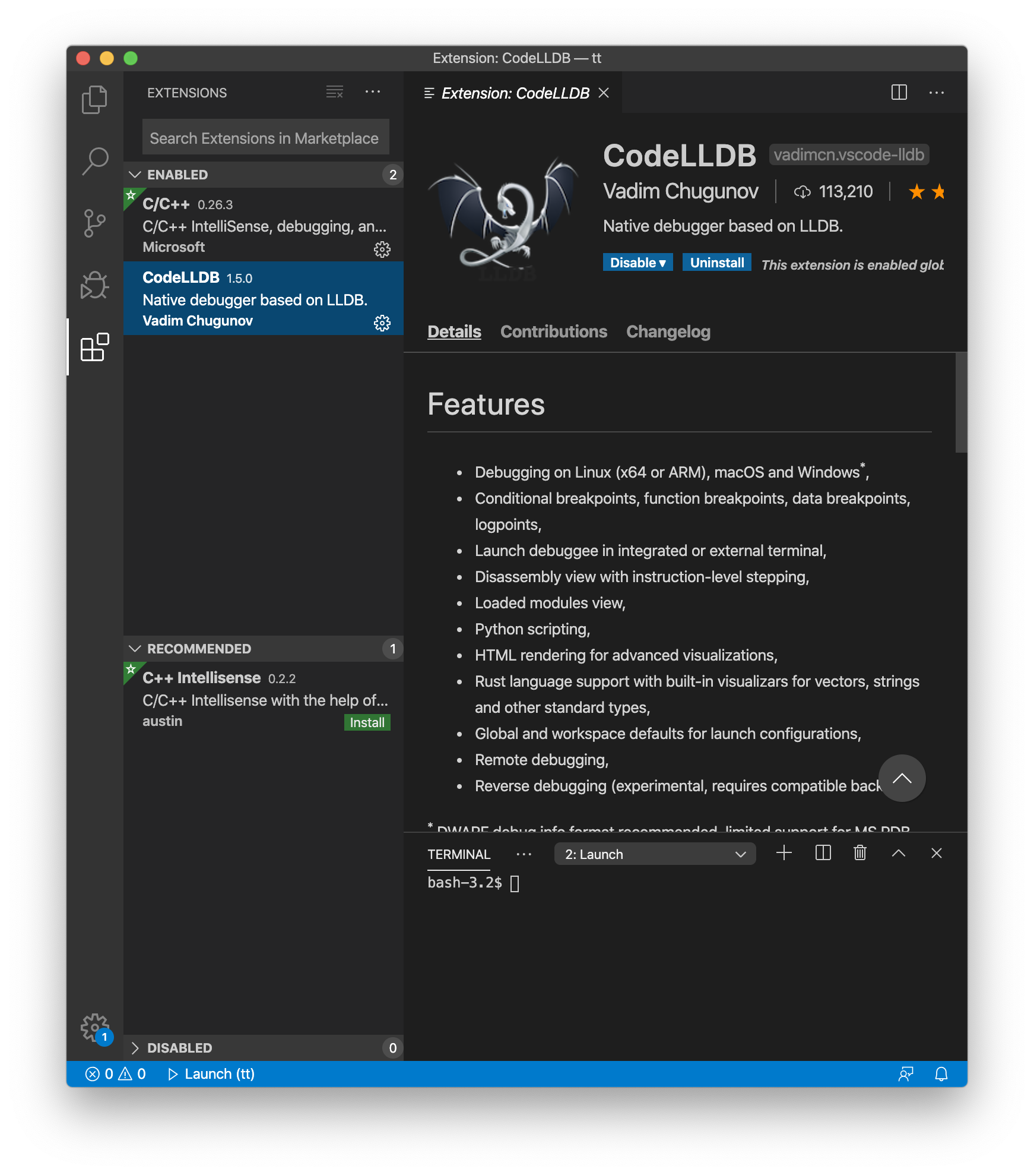Install the C++ Intellisense extension
The height and width of the screenshot is (1175, 1034).
pyautogui.click(x=367, y=722)
